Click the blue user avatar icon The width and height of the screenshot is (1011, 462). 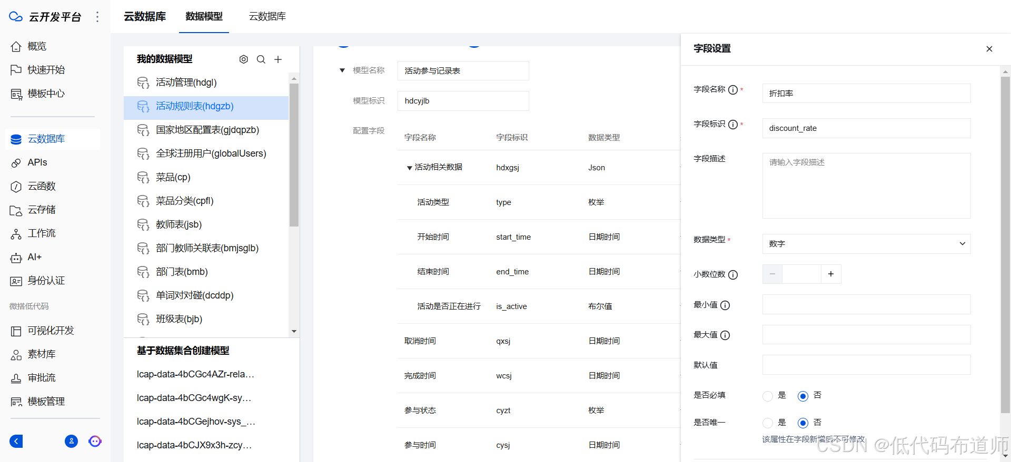tap(71, 441)
